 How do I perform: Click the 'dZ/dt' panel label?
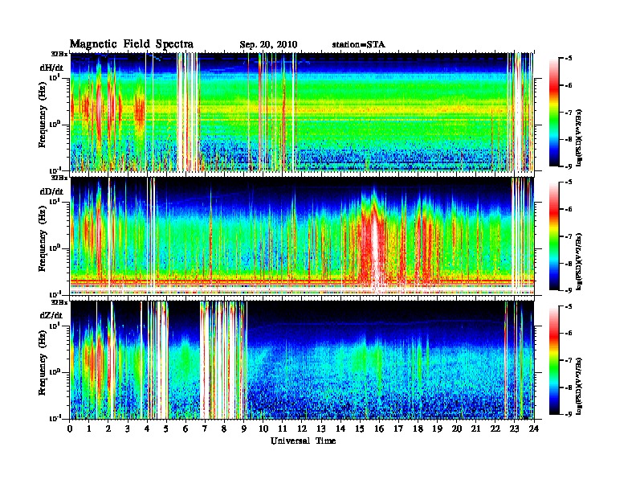click(51, 315)
